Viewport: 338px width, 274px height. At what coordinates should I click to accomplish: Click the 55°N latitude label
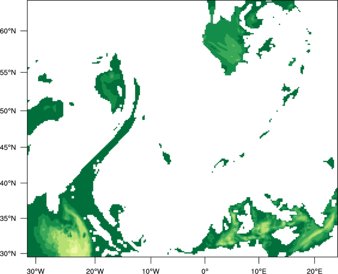pos(8,73)
